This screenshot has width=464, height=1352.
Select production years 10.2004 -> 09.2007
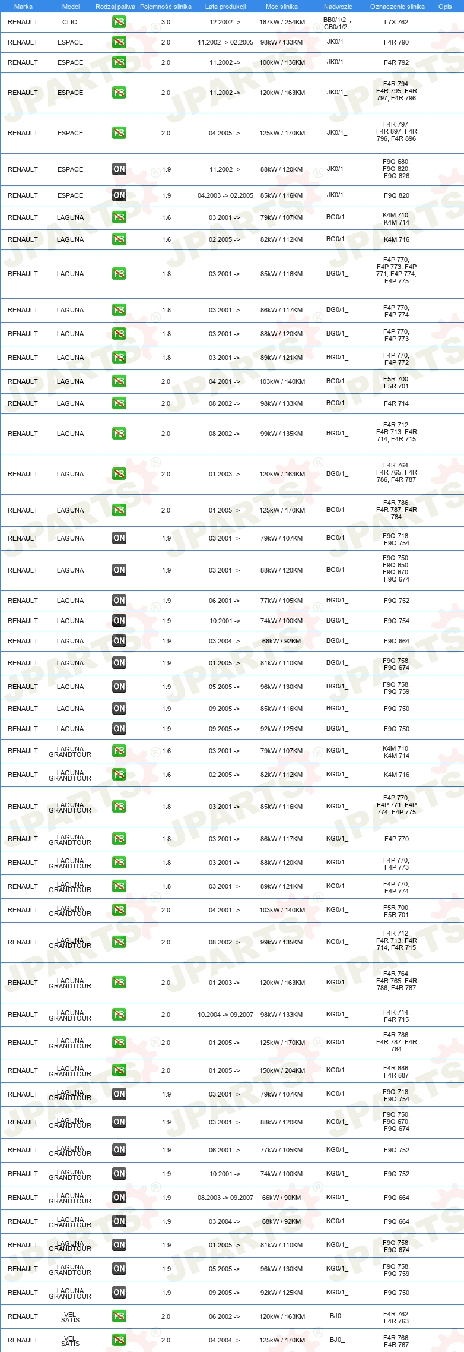coord(225,1015)
